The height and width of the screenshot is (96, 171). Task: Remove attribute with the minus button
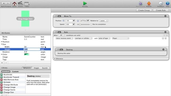click(6, 63)
